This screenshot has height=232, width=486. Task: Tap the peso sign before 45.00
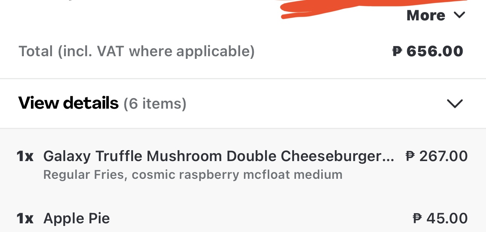point(418,218)
